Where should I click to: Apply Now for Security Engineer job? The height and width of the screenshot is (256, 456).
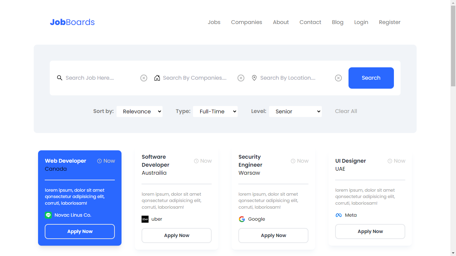click(x=273, y=235)
